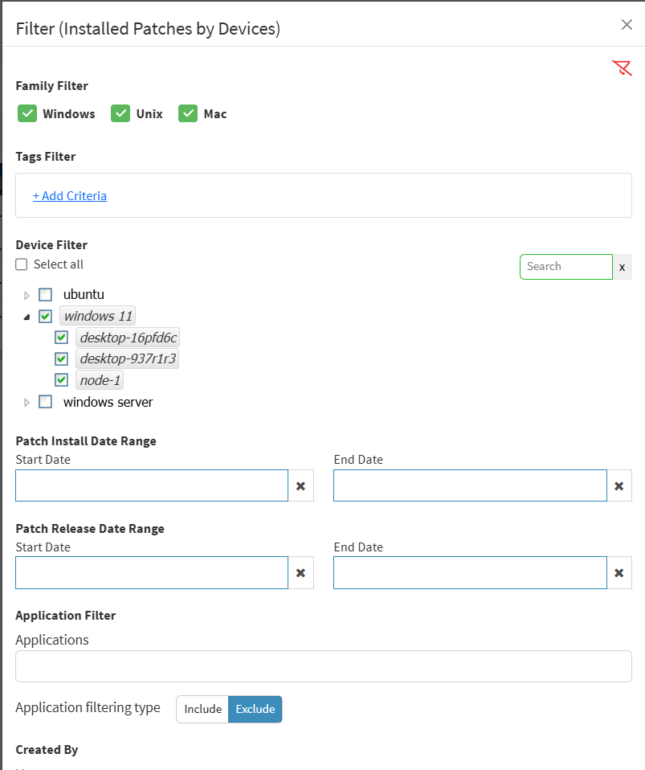Click the Add Criteria link
The width and height of the screenshot is (645, 770).
[x=70, y=196]
